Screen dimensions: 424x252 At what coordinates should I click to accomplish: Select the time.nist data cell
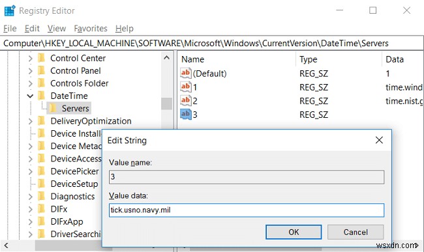(x=404, y=101)
